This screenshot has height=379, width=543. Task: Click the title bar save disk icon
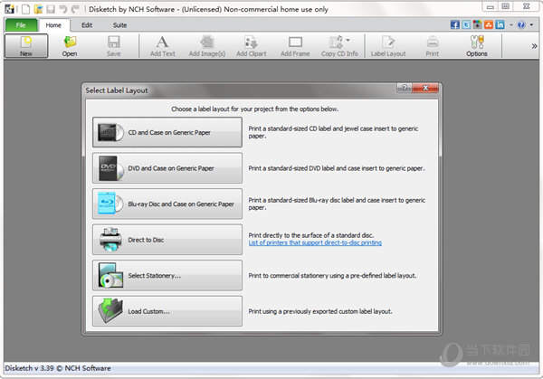(51, 9)
